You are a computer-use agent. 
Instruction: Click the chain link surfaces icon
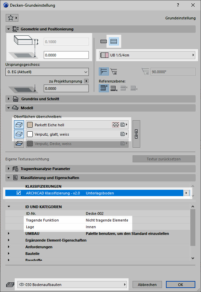tap(137, 134)
